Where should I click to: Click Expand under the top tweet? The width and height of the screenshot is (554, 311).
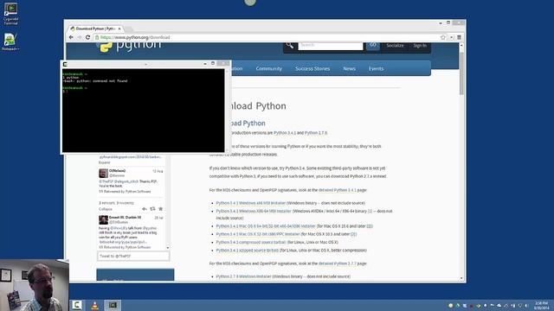pos(104,162)
